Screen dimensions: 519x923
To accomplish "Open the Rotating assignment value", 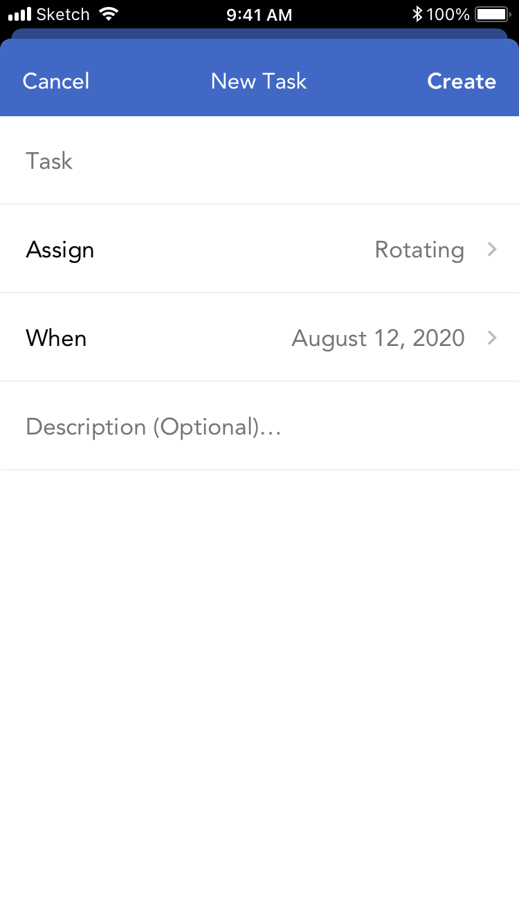I will (419, 250).
